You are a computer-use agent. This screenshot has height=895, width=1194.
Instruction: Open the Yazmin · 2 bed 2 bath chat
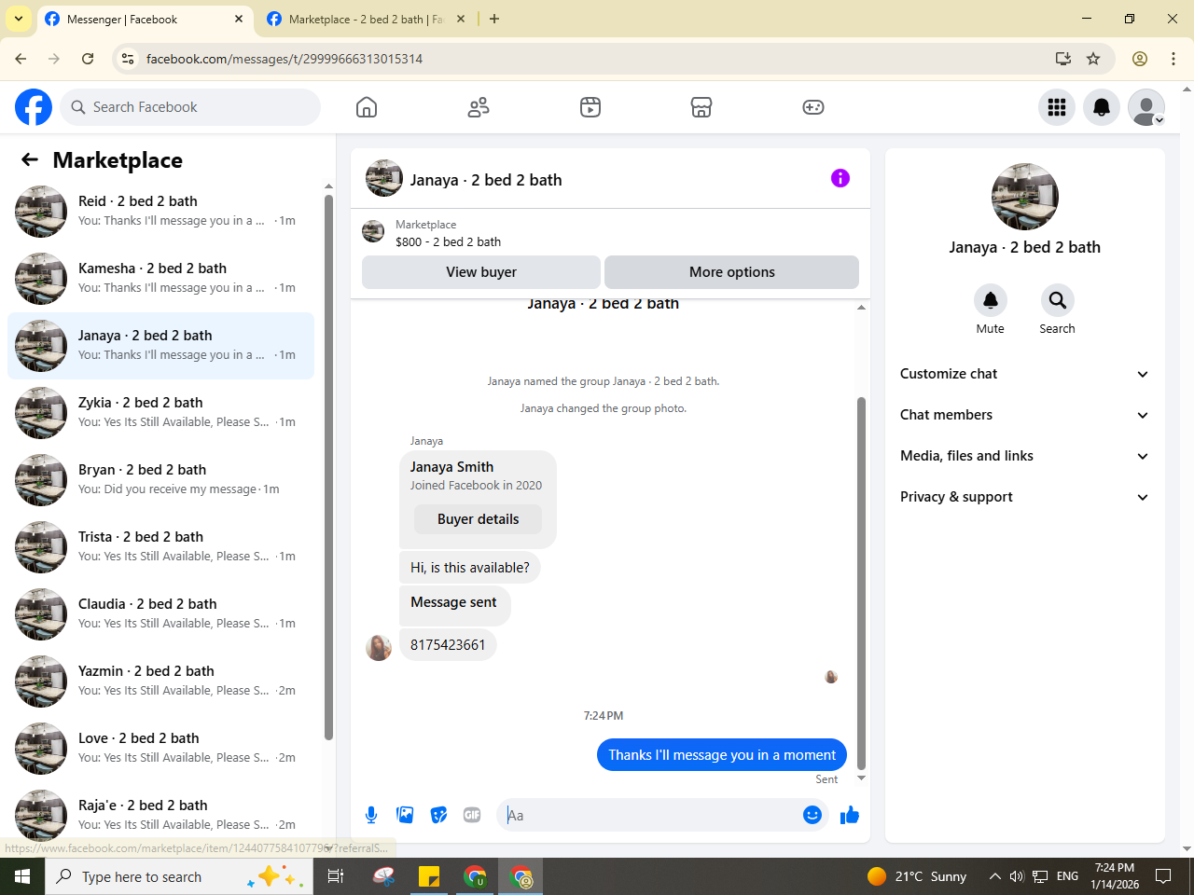pos(160,682)
